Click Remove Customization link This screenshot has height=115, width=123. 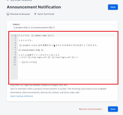pos(90,109)
